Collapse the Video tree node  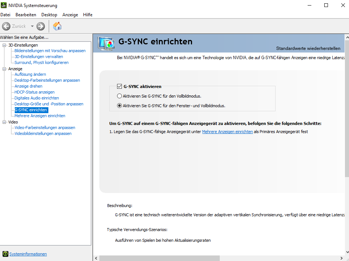point(4,122)
